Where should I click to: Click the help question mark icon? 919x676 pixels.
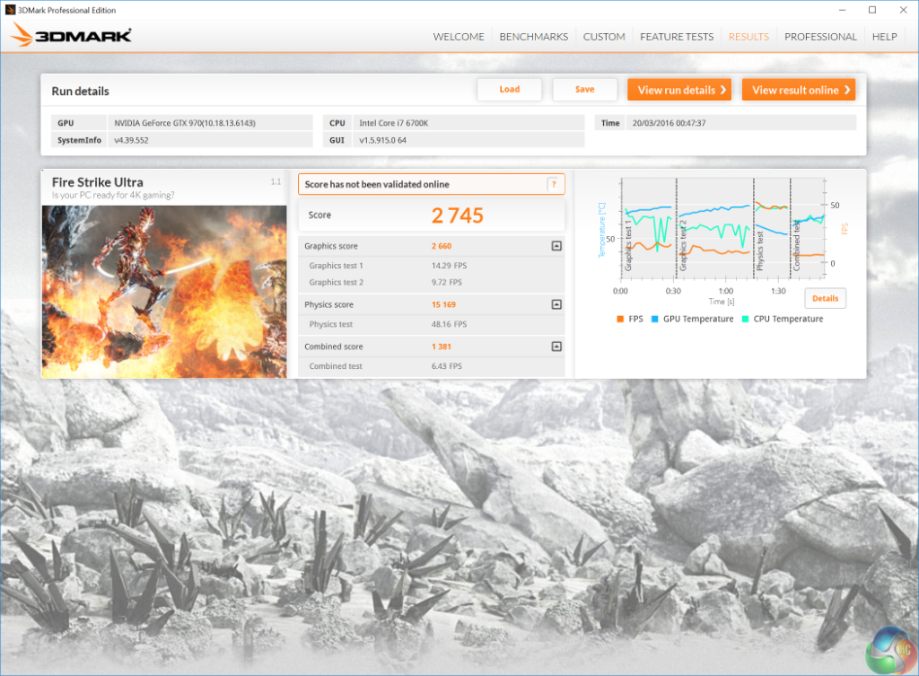click(x=555, y=184)
